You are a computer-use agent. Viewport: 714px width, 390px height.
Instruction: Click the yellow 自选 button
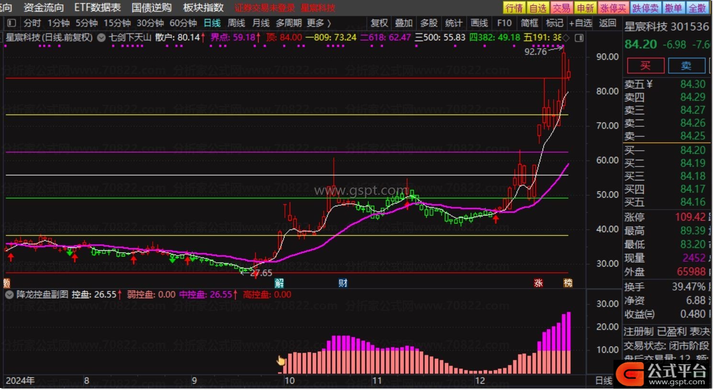click(x=538, y=8)
